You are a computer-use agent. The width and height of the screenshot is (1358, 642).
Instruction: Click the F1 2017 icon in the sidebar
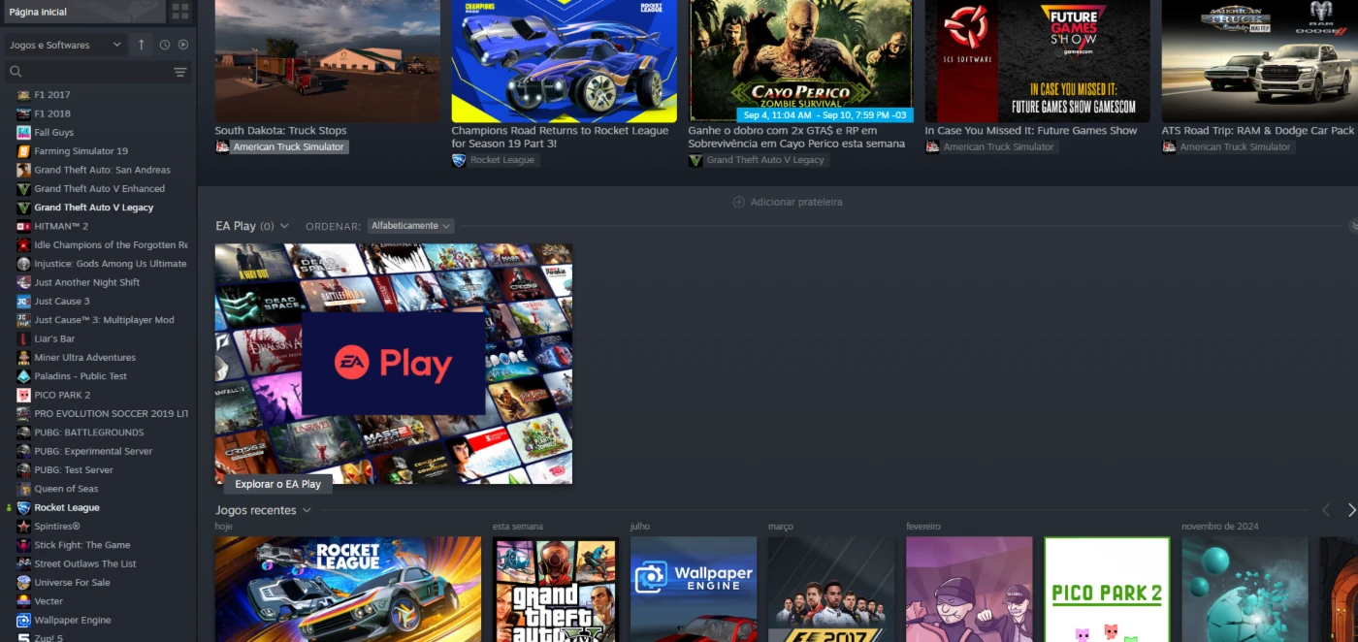point(24,95)
